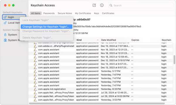Click date "Yesterday, 5:17 PM"
176x105 pixels.
point(111,71)
